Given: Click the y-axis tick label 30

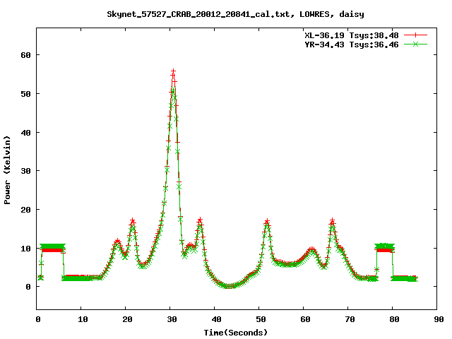Looking at the screenshot, I should click(x=25, y=171).
